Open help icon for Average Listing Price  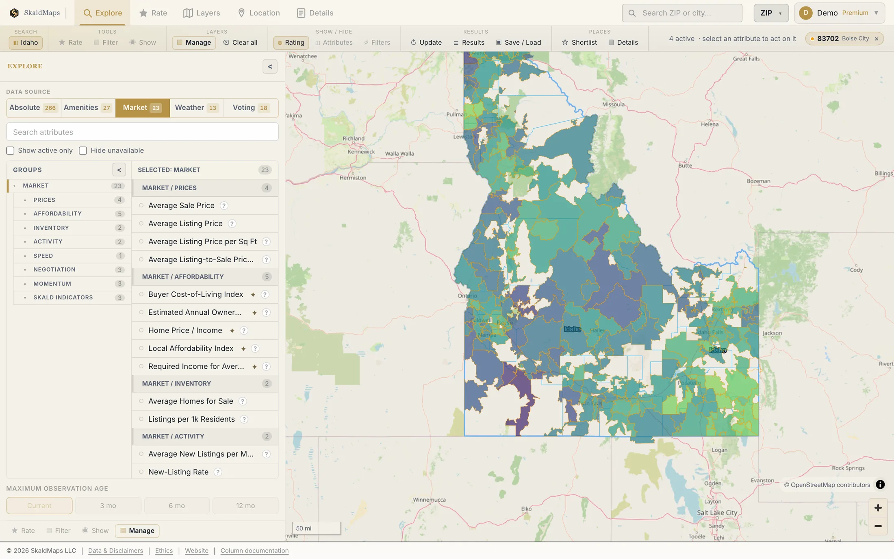[x=232, y=224]
